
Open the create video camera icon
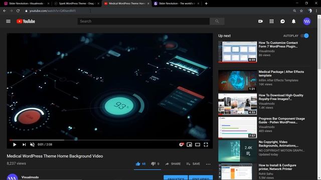point(260,21)
